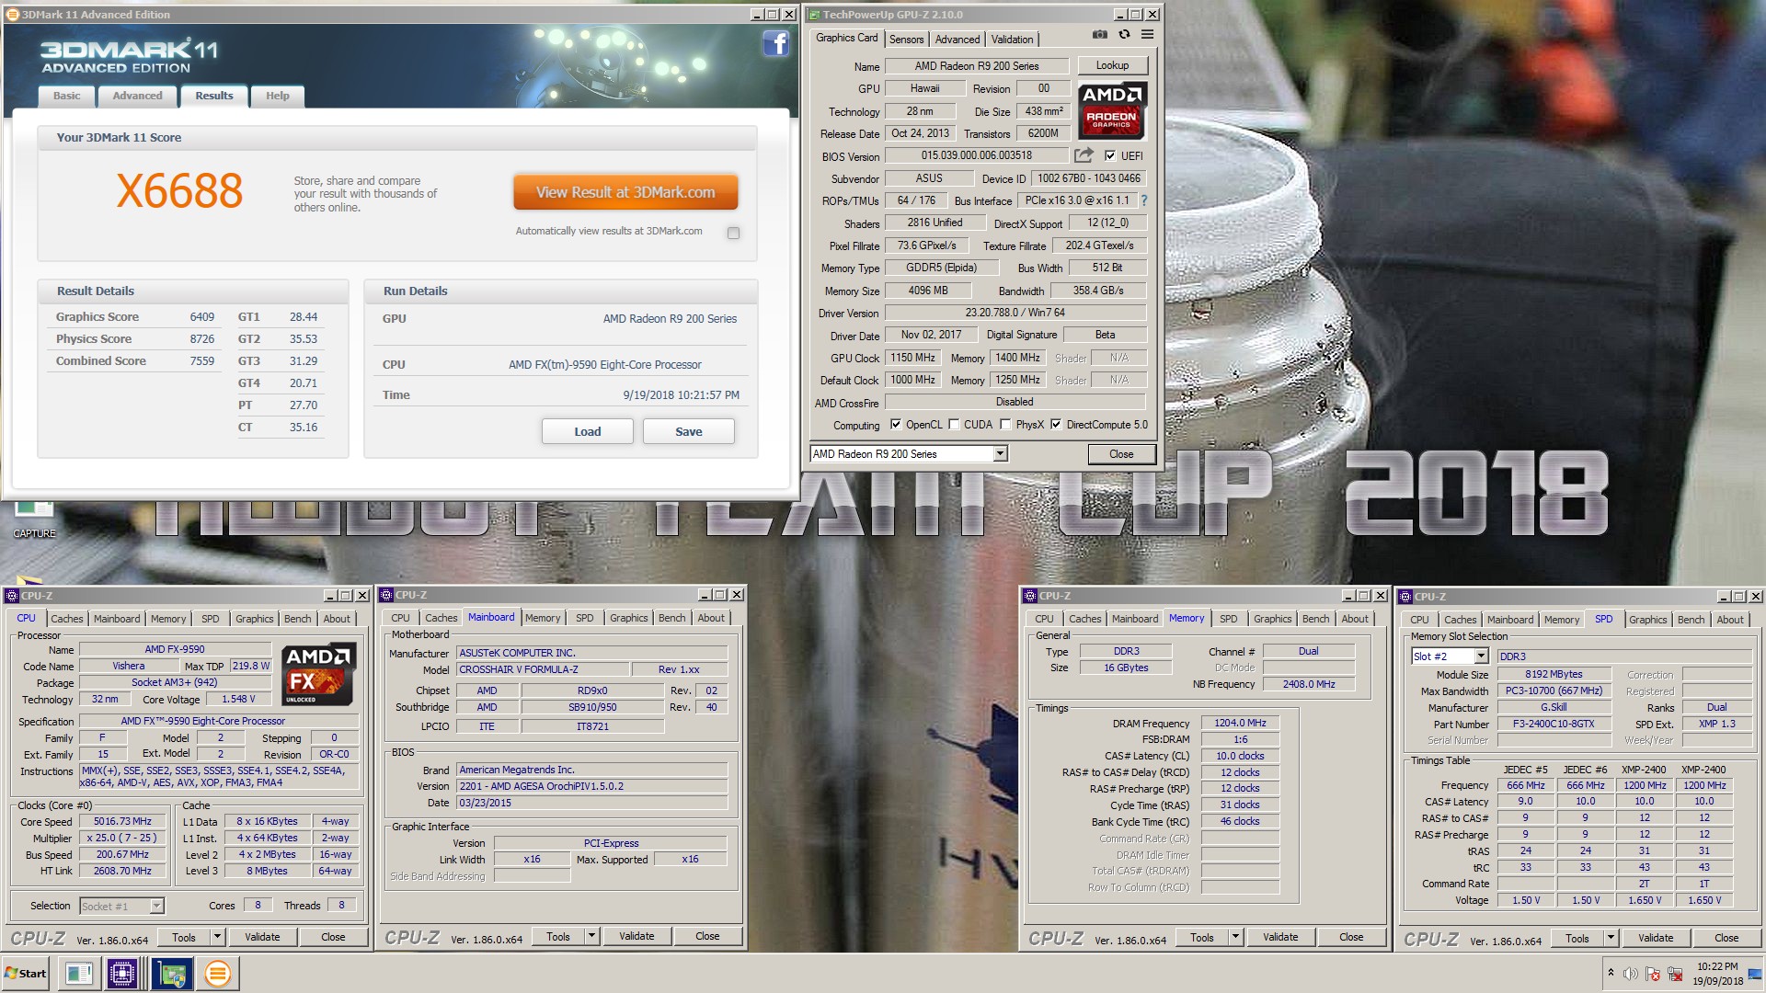Open the Windows Start button

[x=27, y=974]
